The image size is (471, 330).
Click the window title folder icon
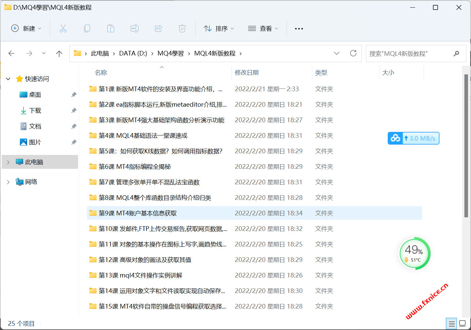pos(8,7)
